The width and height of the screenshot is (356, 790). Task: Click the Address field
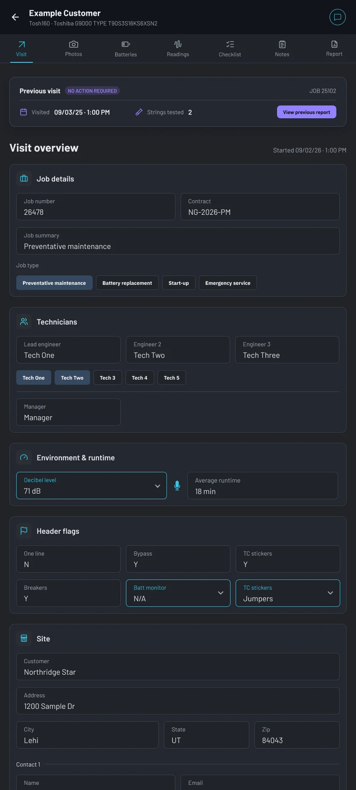point(178,701)
